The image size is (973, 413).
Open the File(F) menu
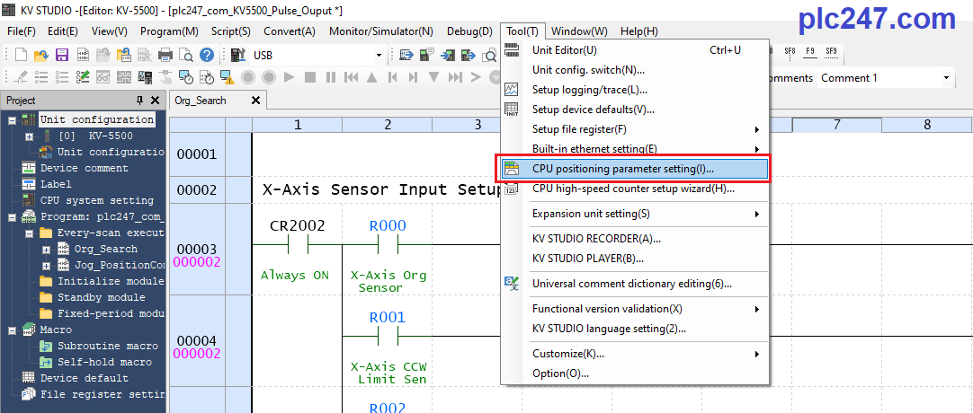click(21, 31)
